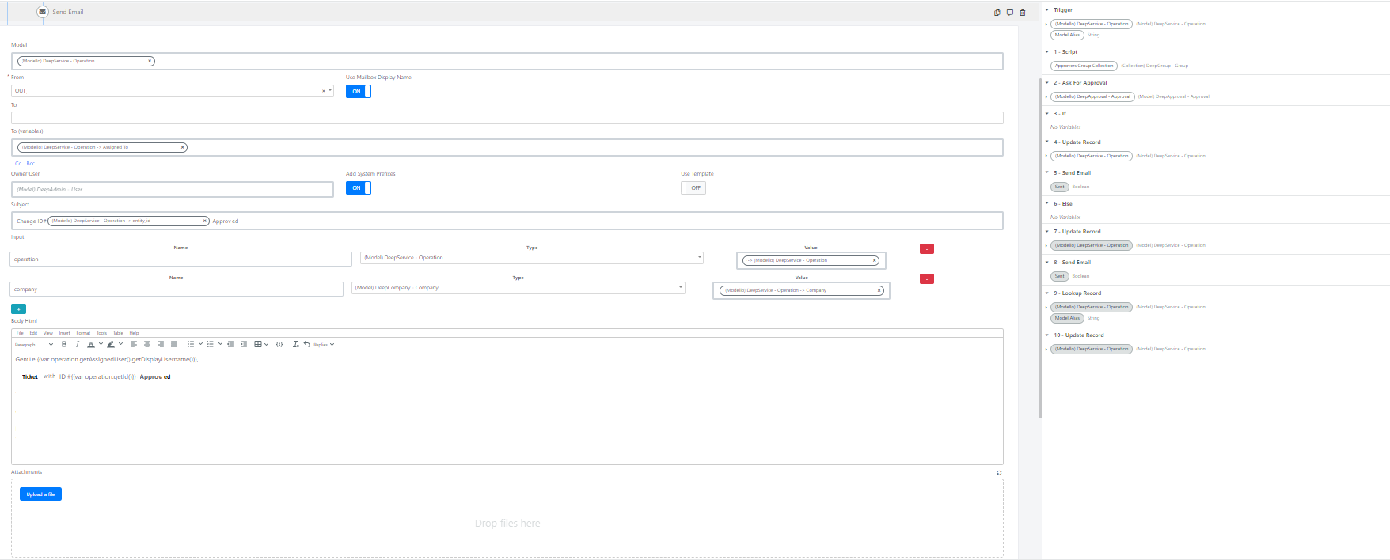Click the Approvers Group Collection variable pill
The image size is (1390, 560).
coord(1084,66)
